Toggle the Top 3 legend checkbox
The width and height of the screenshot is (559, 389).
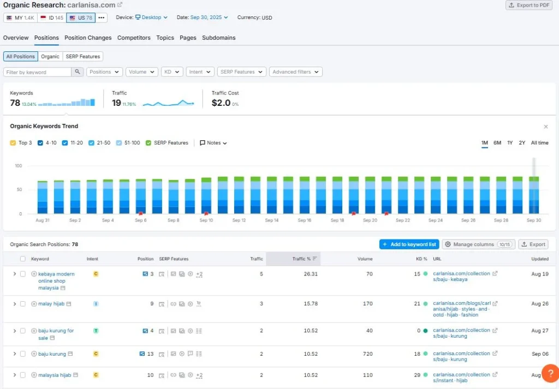click(x=13, y=143)
